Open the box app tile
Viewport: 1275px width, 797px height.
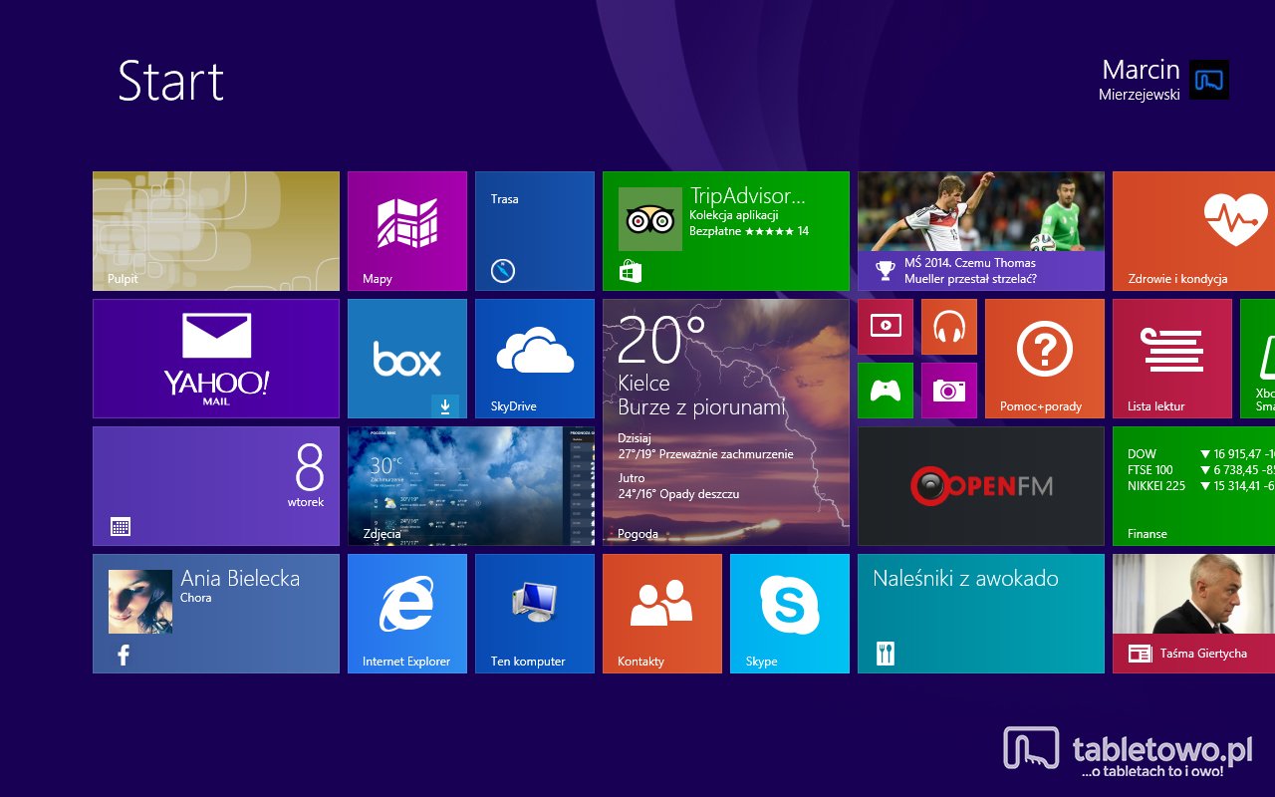tap(407, 359)
